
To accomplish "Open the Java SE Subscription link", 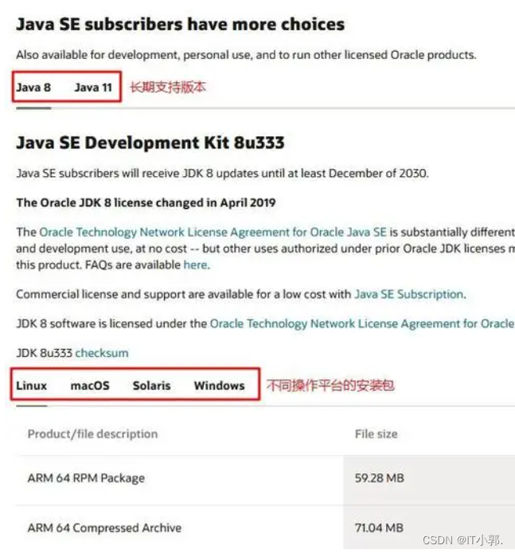I will (408, 294).
